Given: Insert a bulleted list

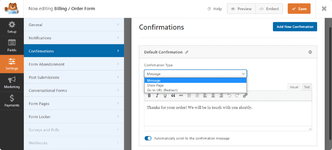Looking at the screenshot, I should pos(189,96).
